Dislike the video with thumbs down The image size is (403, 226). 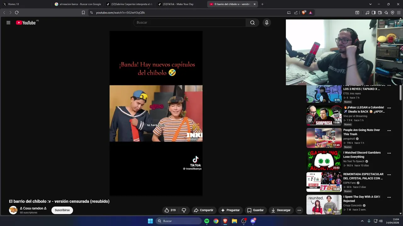tap(184, 210)
